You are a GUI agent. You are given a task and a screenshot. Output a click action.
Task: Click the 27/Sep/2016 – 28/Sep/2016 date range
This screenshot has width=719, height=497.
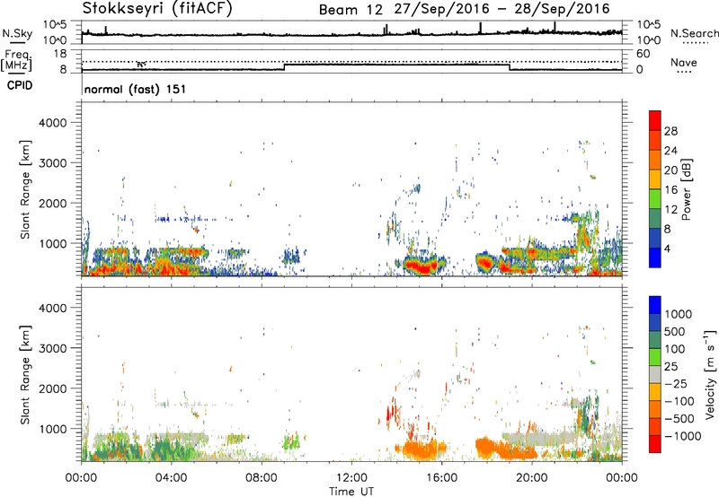click(x=502, y=9)
